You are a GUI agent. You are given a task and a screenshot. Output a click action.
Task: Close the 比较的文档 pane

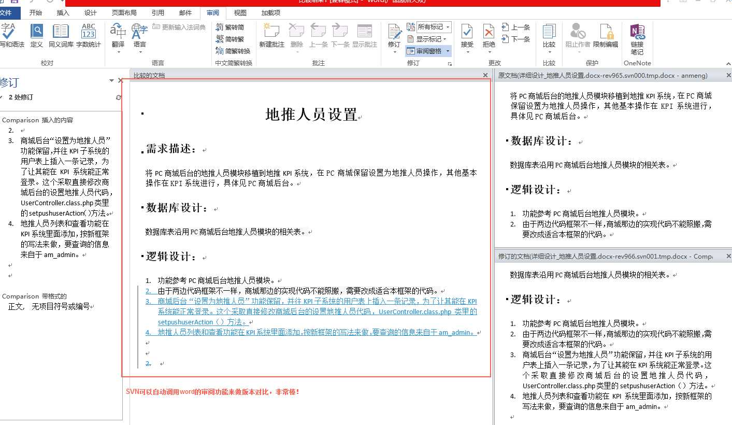(x=485, y=75)
